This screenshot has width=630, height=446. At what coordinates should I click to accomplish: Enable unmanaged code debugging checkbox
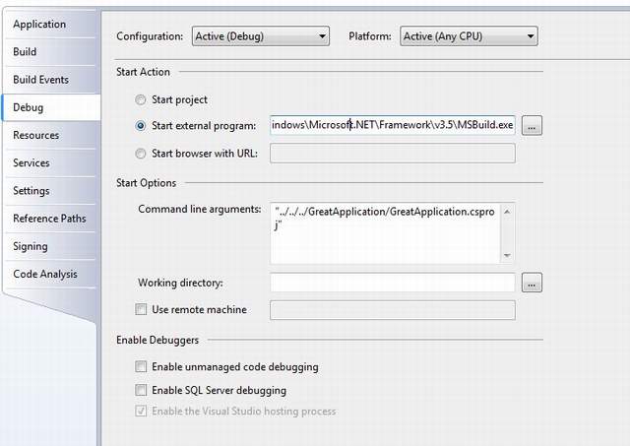[141, 366]
